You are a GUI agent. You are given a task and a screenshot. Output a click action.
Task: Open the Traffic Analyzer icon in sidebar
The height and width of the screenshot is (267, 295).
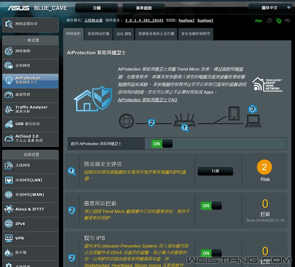[x=8, y=109]
